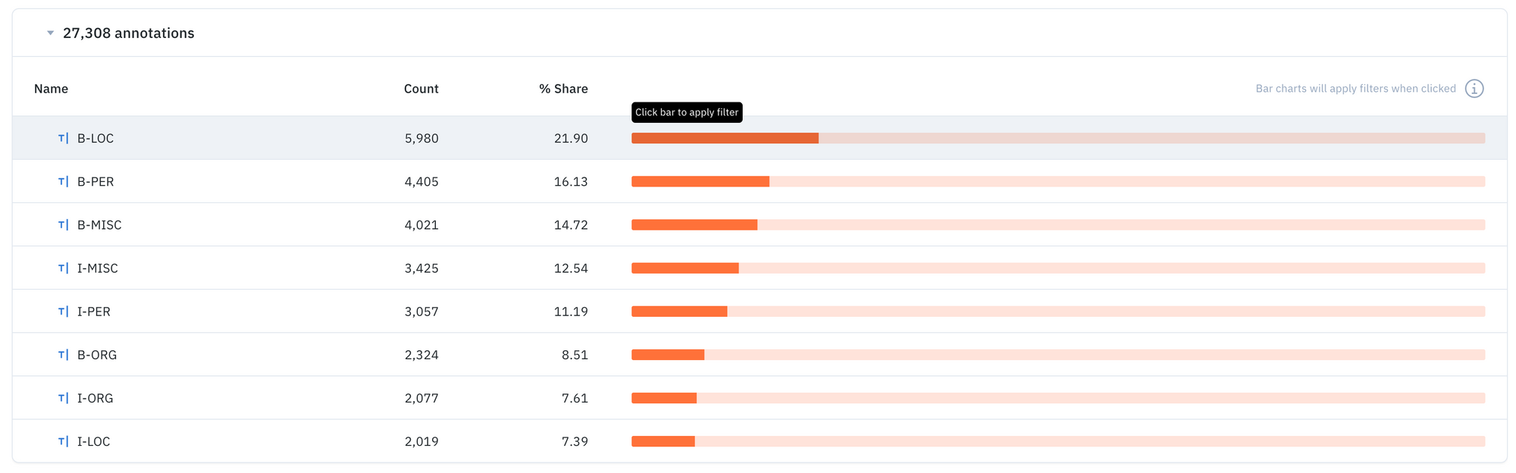Click the B-ORG count value 2,324
This screenshot has height=473, width=1516.
(421, 355)
